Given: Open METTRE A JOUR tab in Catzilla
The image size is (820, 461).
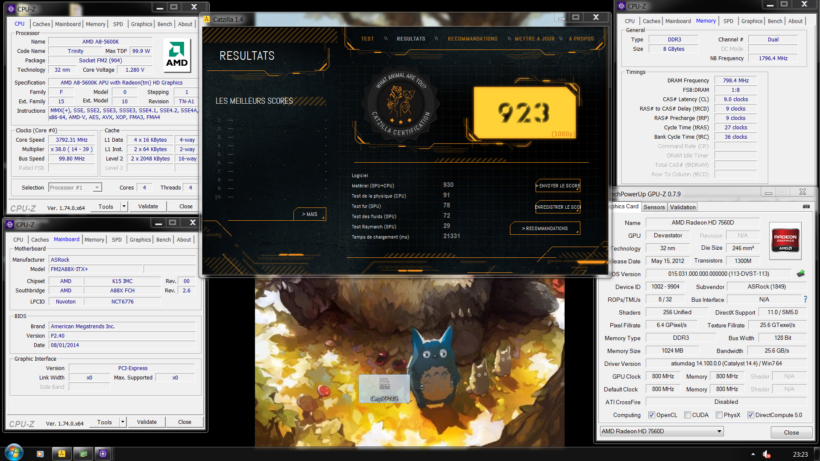Looking at the screenshot, I should point(535,39).
